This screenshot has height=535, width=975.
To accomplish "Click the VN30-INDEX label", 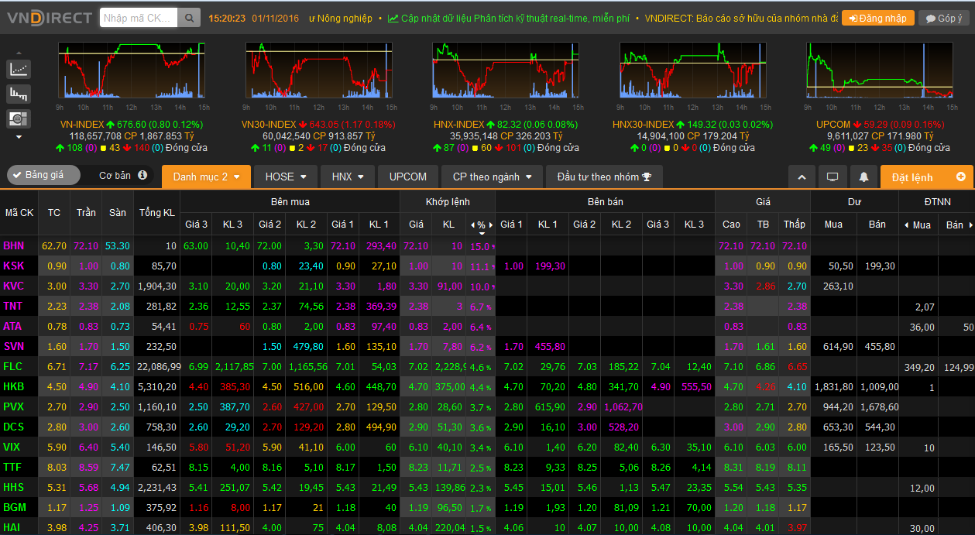I will (269, 124).
